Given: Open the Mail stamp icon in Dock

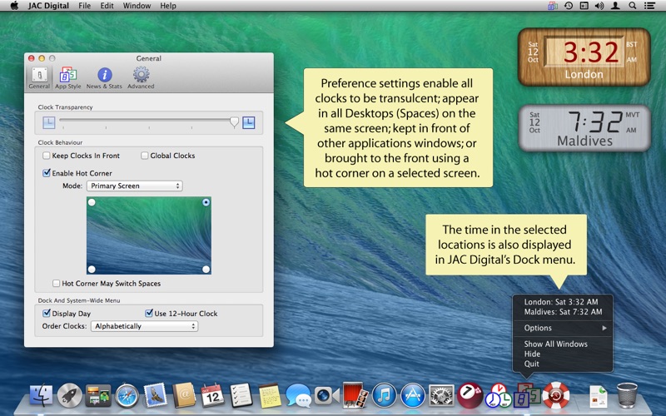Looking at the screenshot, I should (156, 395).
